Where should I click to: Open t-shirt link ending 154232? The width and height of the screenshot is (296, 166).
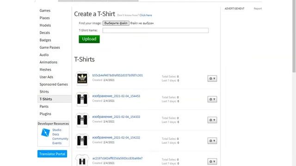116,137
